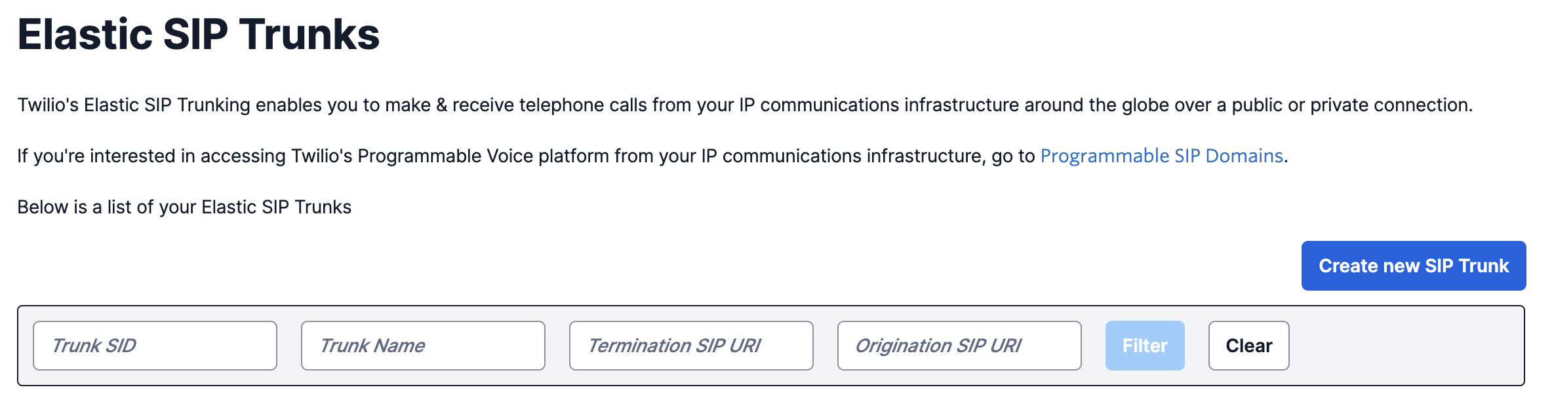Apply the trunk search using Filter
The width and height of the screenshot is (1554, 398).
click(x=1144, y=346)
